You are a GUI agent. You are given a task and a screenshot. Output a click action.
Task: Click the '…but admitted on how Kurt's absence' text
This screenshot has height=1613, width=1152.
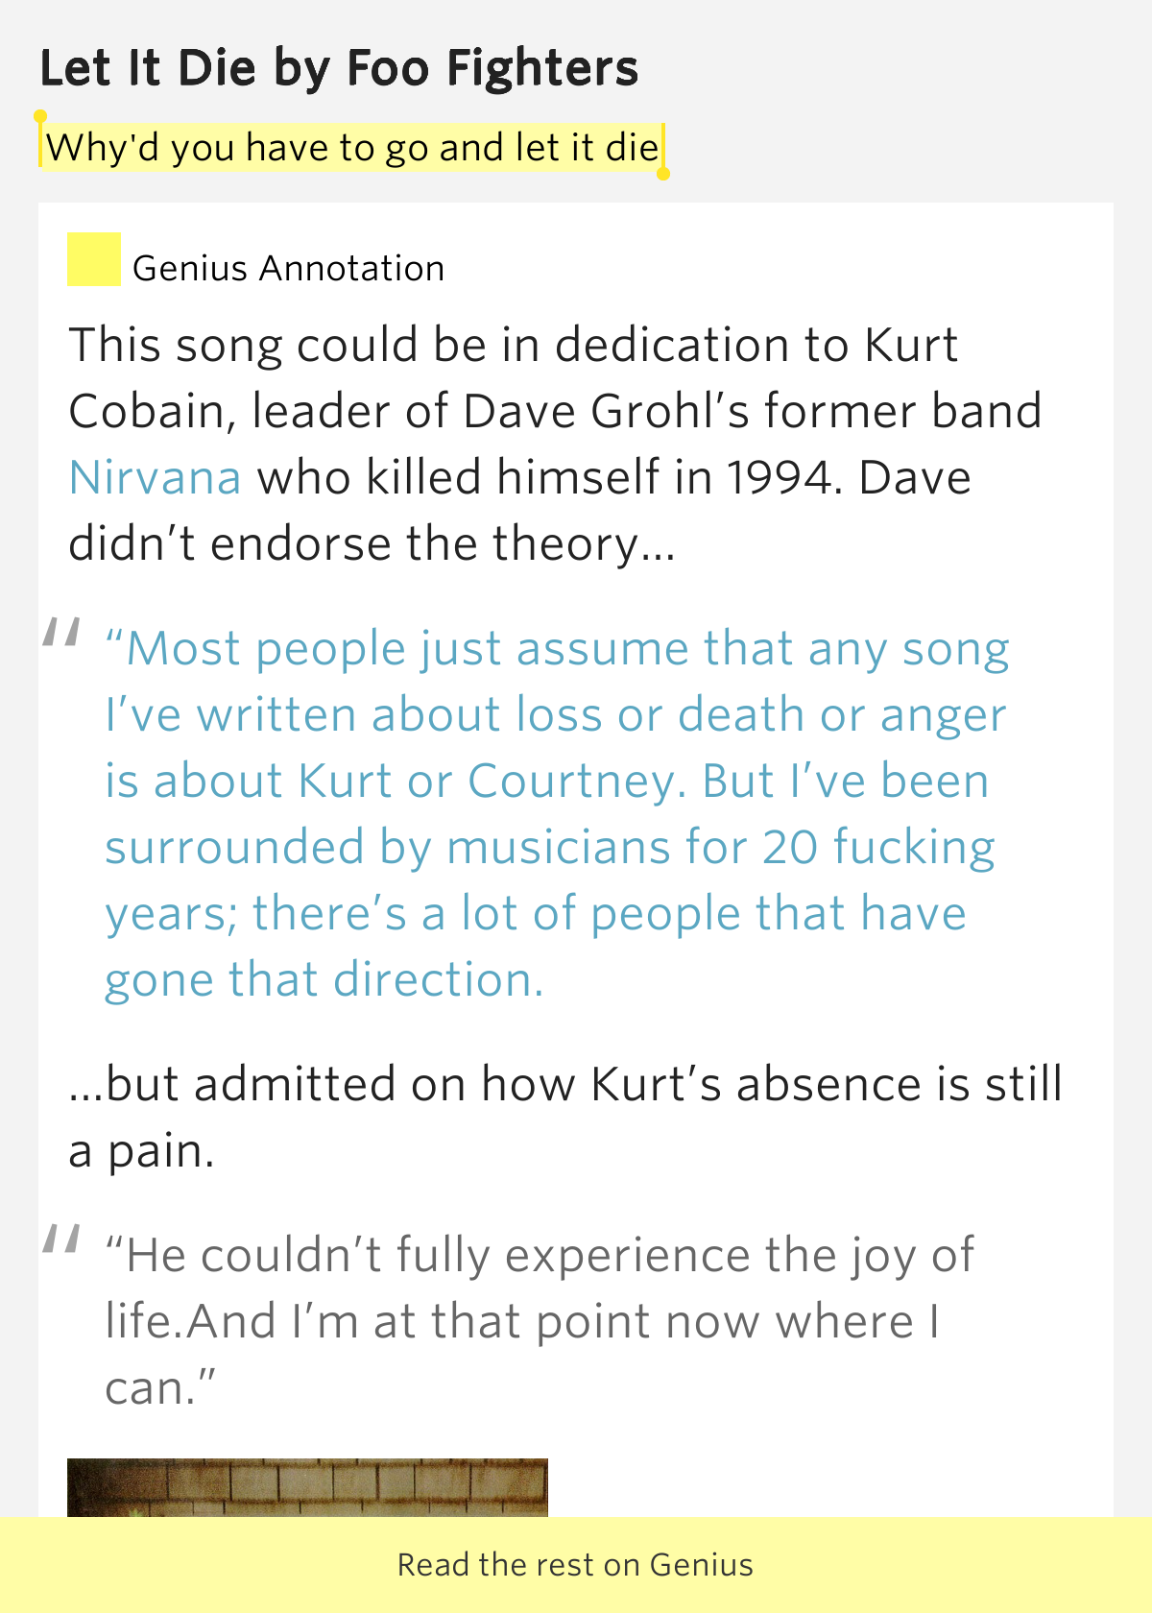[x=565, y=1084]
